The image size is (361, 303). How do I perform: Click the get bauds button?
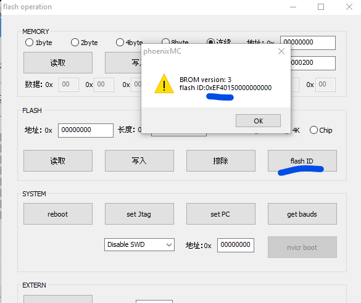tap(302, 214)
